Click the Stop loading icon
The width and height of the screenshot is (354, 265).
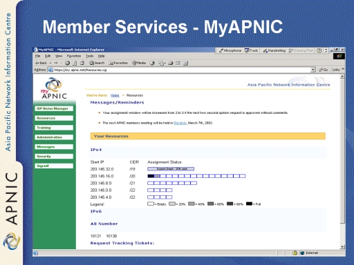pos(67,63)
